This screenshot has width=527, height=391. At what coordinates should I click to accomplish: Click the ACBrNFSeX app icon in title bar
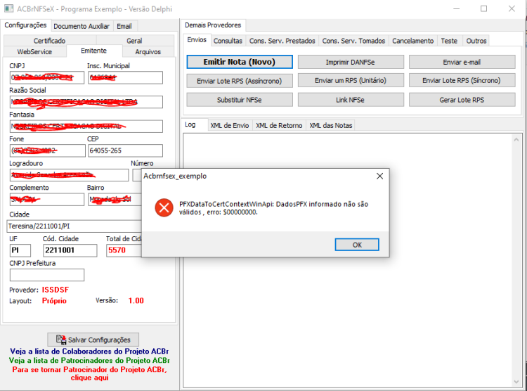point(8,8)
